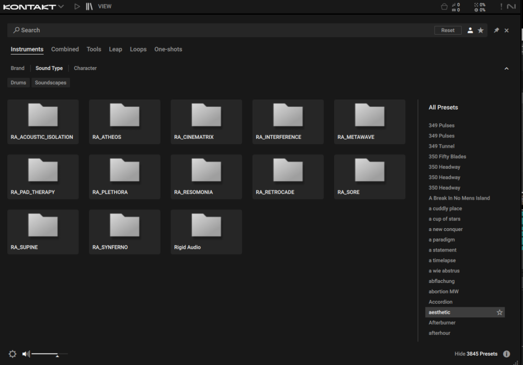Toggle the user content filter icon
The image size is (523, 365).
[470, 30]
